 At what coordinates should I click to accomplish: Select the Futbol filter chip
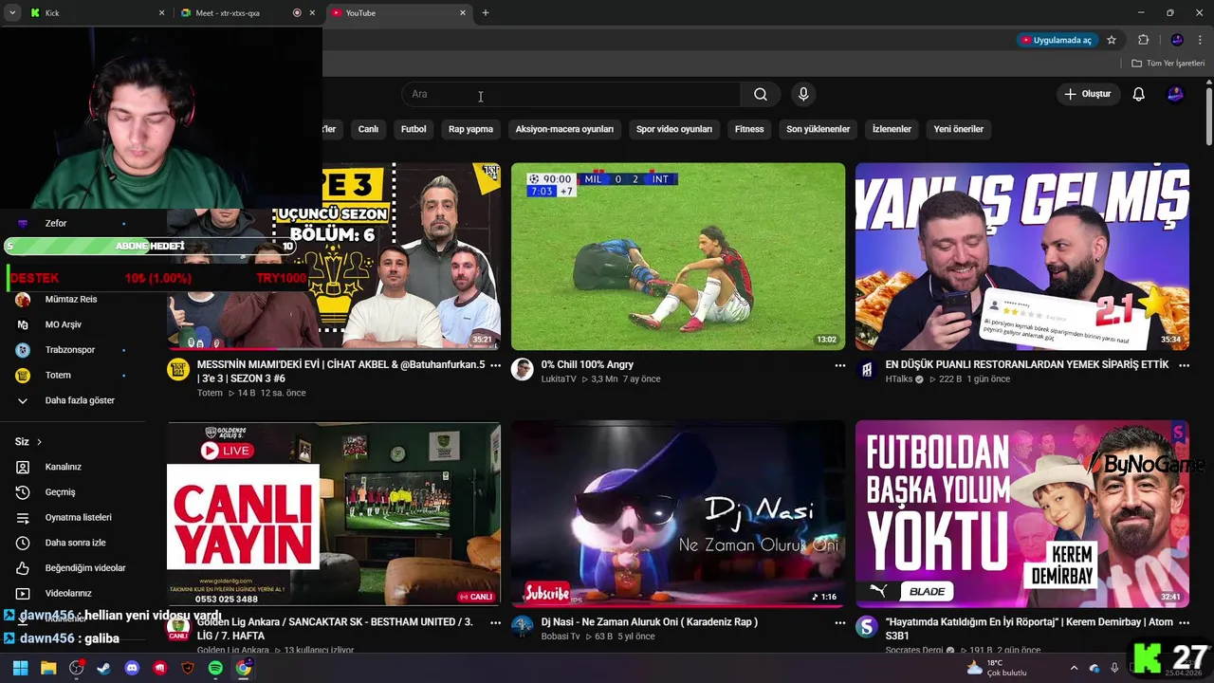coord(414,129)
